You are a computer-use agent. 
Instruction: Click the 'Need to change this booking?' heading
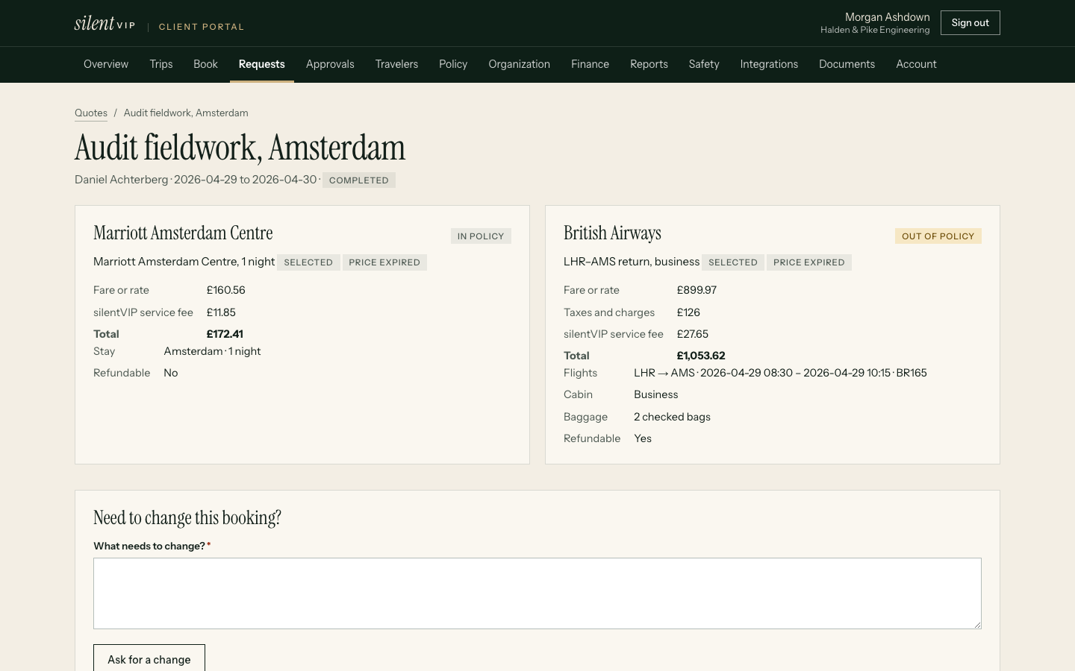pyautogui.click(x=187, y=517)
